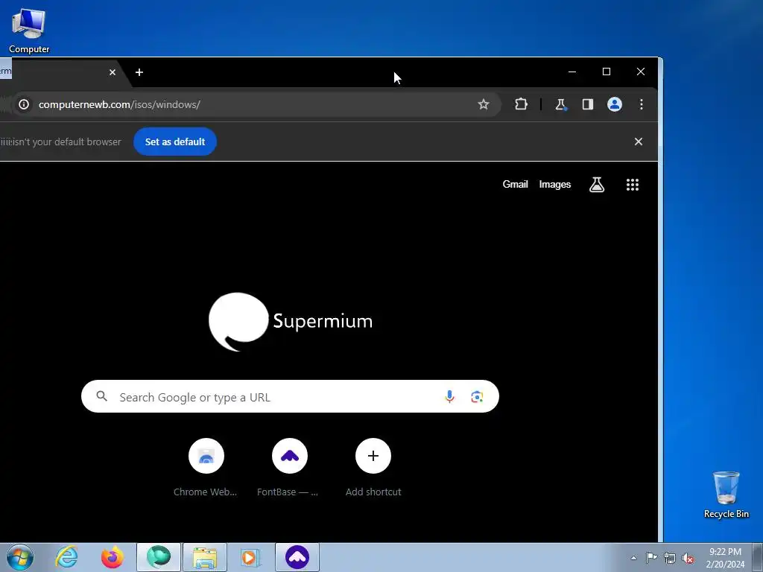The height and width of the screenshot is (572, 763).
Task: Close the current browser tab
Action: [113, 72]
